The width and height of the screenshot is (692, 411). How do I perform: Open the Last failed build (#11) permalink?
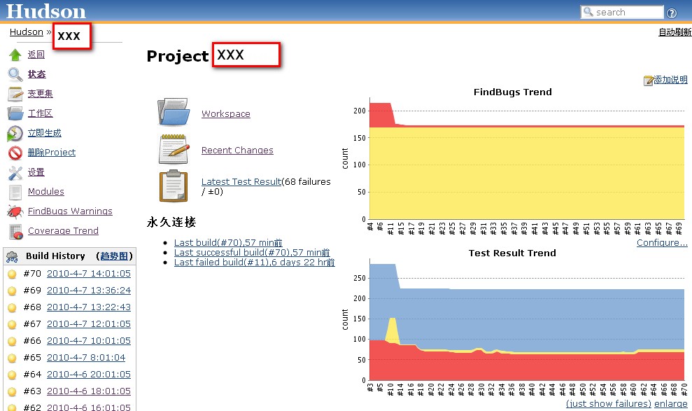click(x=254, y=263)
